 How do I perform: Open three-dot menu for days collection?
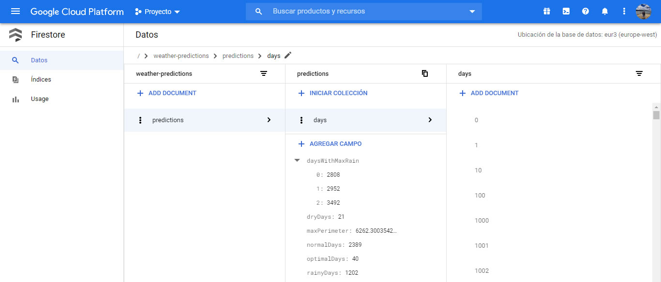(301, 120)
